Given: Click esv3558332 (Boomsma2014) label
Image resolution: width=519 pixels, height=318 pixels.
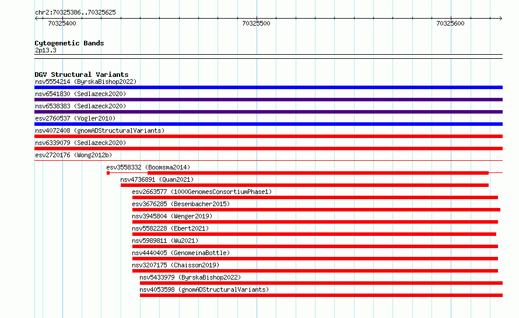Looking at the screenshot, I should 148,167.
